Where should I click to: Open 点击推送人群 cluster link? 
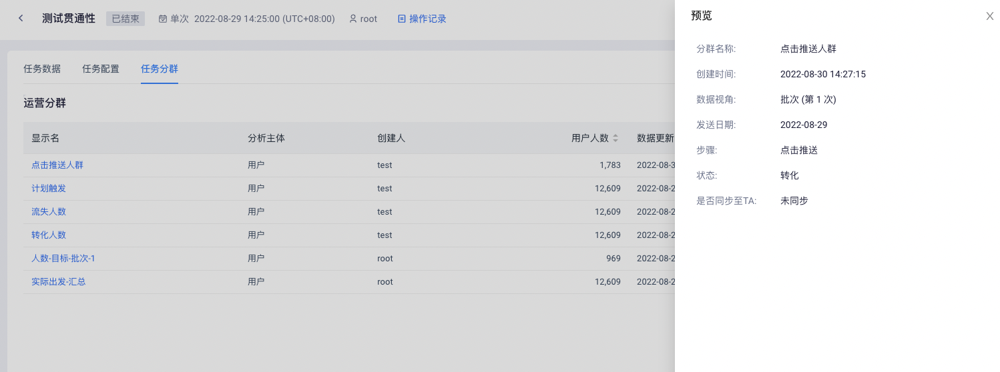pyautogui.click(x=57, y=165)
